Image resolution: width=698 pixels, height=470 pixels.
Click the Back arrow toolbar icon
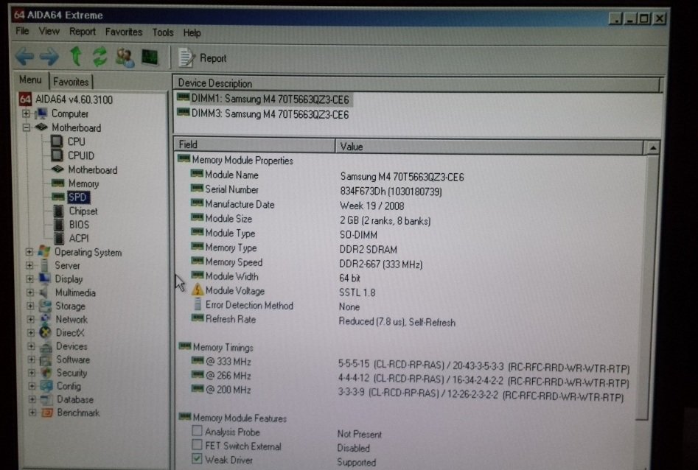(24, 57)
